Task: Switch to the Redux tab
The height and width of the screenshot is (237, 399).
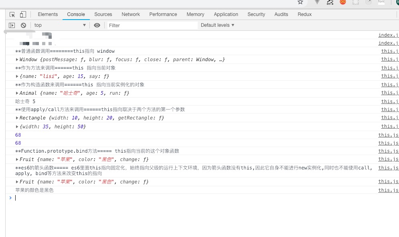Action: pos(305,14)
